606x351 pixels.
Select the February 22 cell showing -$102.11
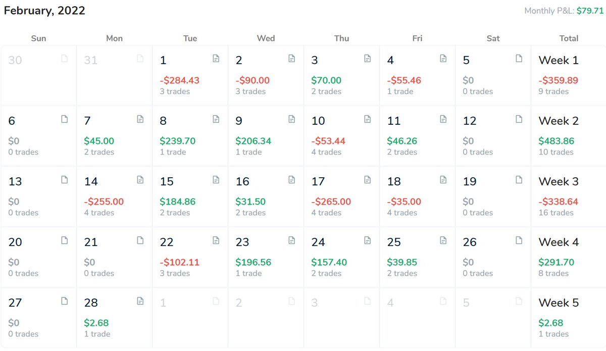[190, 257]
